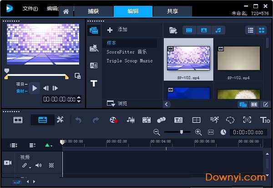Open the 编辑 menu in the menu bar
This screenshot has height=188, width=273.
(53, 9)
